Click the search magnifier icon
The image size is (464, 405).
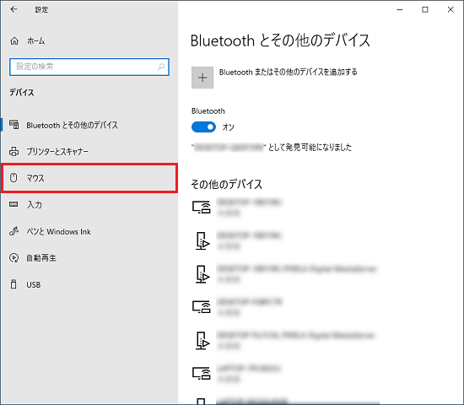[161, 67]
